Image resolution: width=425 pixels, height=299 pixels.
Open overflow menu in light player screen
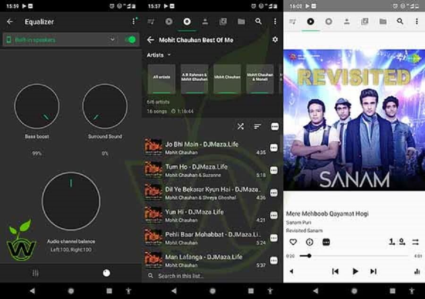(x=417, y=21)
